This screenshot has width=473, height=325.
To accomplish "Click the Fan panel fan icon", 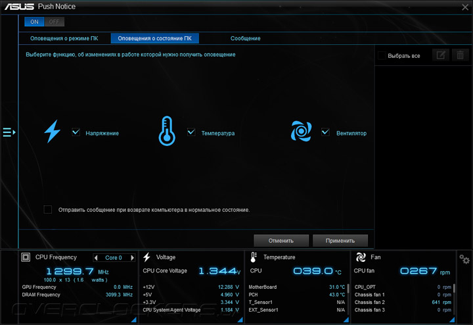I will [x=361, y=257].
